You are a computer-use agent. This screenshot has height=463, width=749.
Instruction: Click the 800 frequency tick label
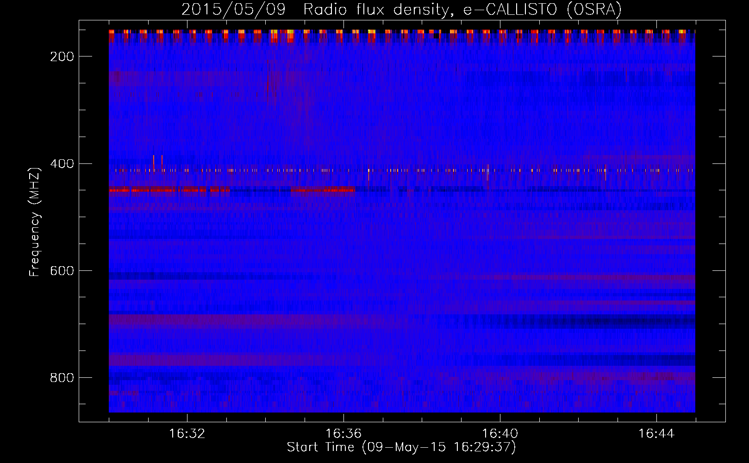point(62,378)
